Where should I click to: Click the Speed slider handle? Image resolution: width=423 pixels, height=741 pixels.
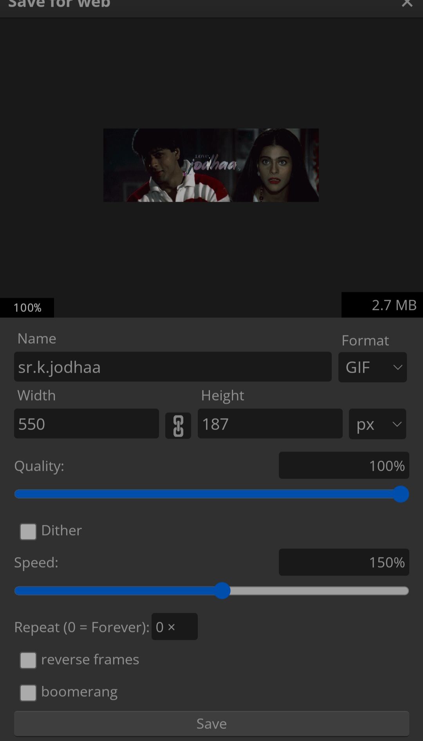tap(222, 590)
